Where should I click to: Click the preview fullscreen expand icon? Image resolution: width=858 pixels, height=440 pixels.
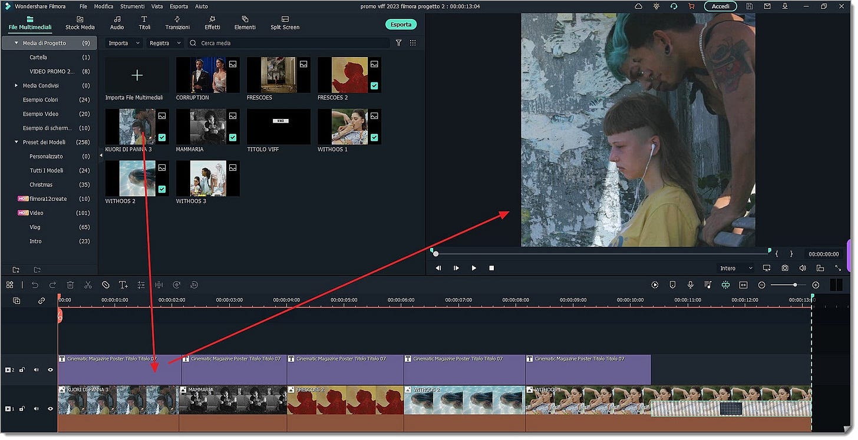click(x=838, y=268)
